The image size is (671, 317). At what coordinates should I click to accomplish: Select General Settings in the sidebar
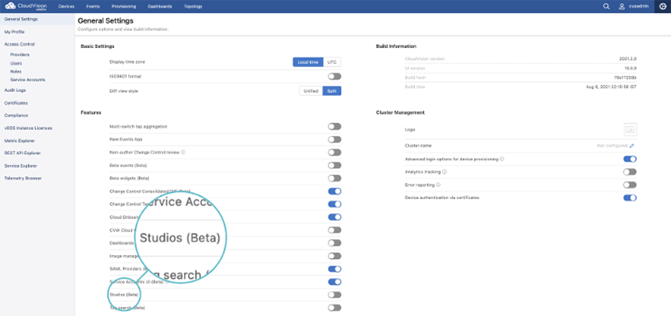37,19
